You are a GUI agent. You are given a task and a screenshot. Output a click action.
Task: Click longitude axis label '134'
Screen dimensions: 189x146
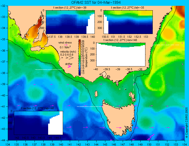[8, 144]
